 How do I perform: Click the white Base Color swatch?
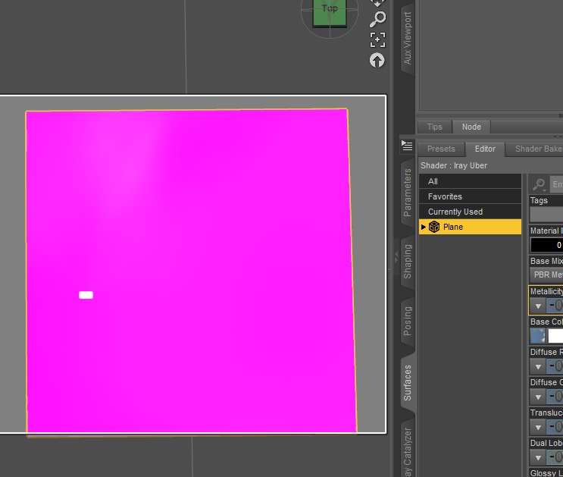[555, 337]
